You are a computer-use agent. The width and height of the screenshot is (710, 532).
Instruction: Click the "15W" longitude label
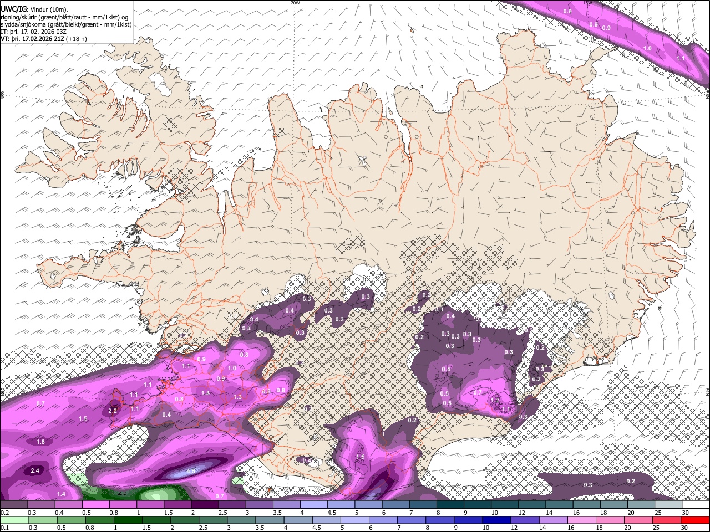587,3
